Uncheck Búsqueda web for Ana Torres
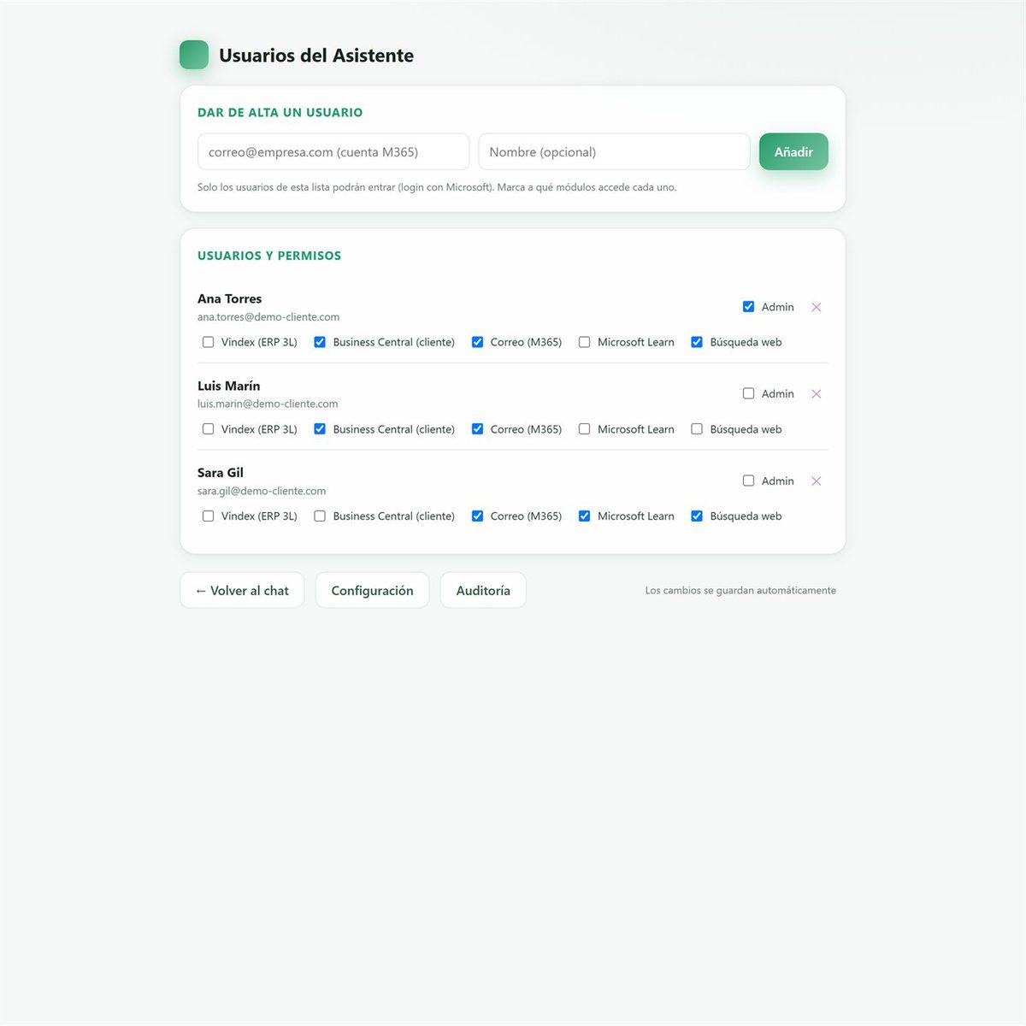The image size is (1026, 1026). pyautogui.click(x=697, y=342)
